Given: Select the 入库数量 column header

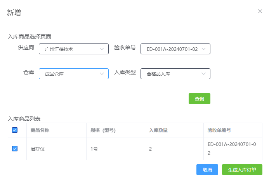Looking at the screenshot, I should click(158, 130).
